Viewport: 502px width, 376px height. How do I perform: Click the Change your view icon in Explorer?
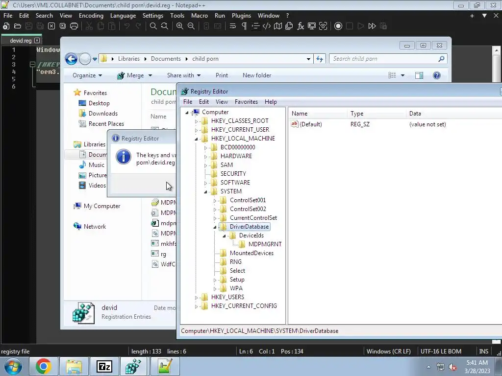pos(392,75)
